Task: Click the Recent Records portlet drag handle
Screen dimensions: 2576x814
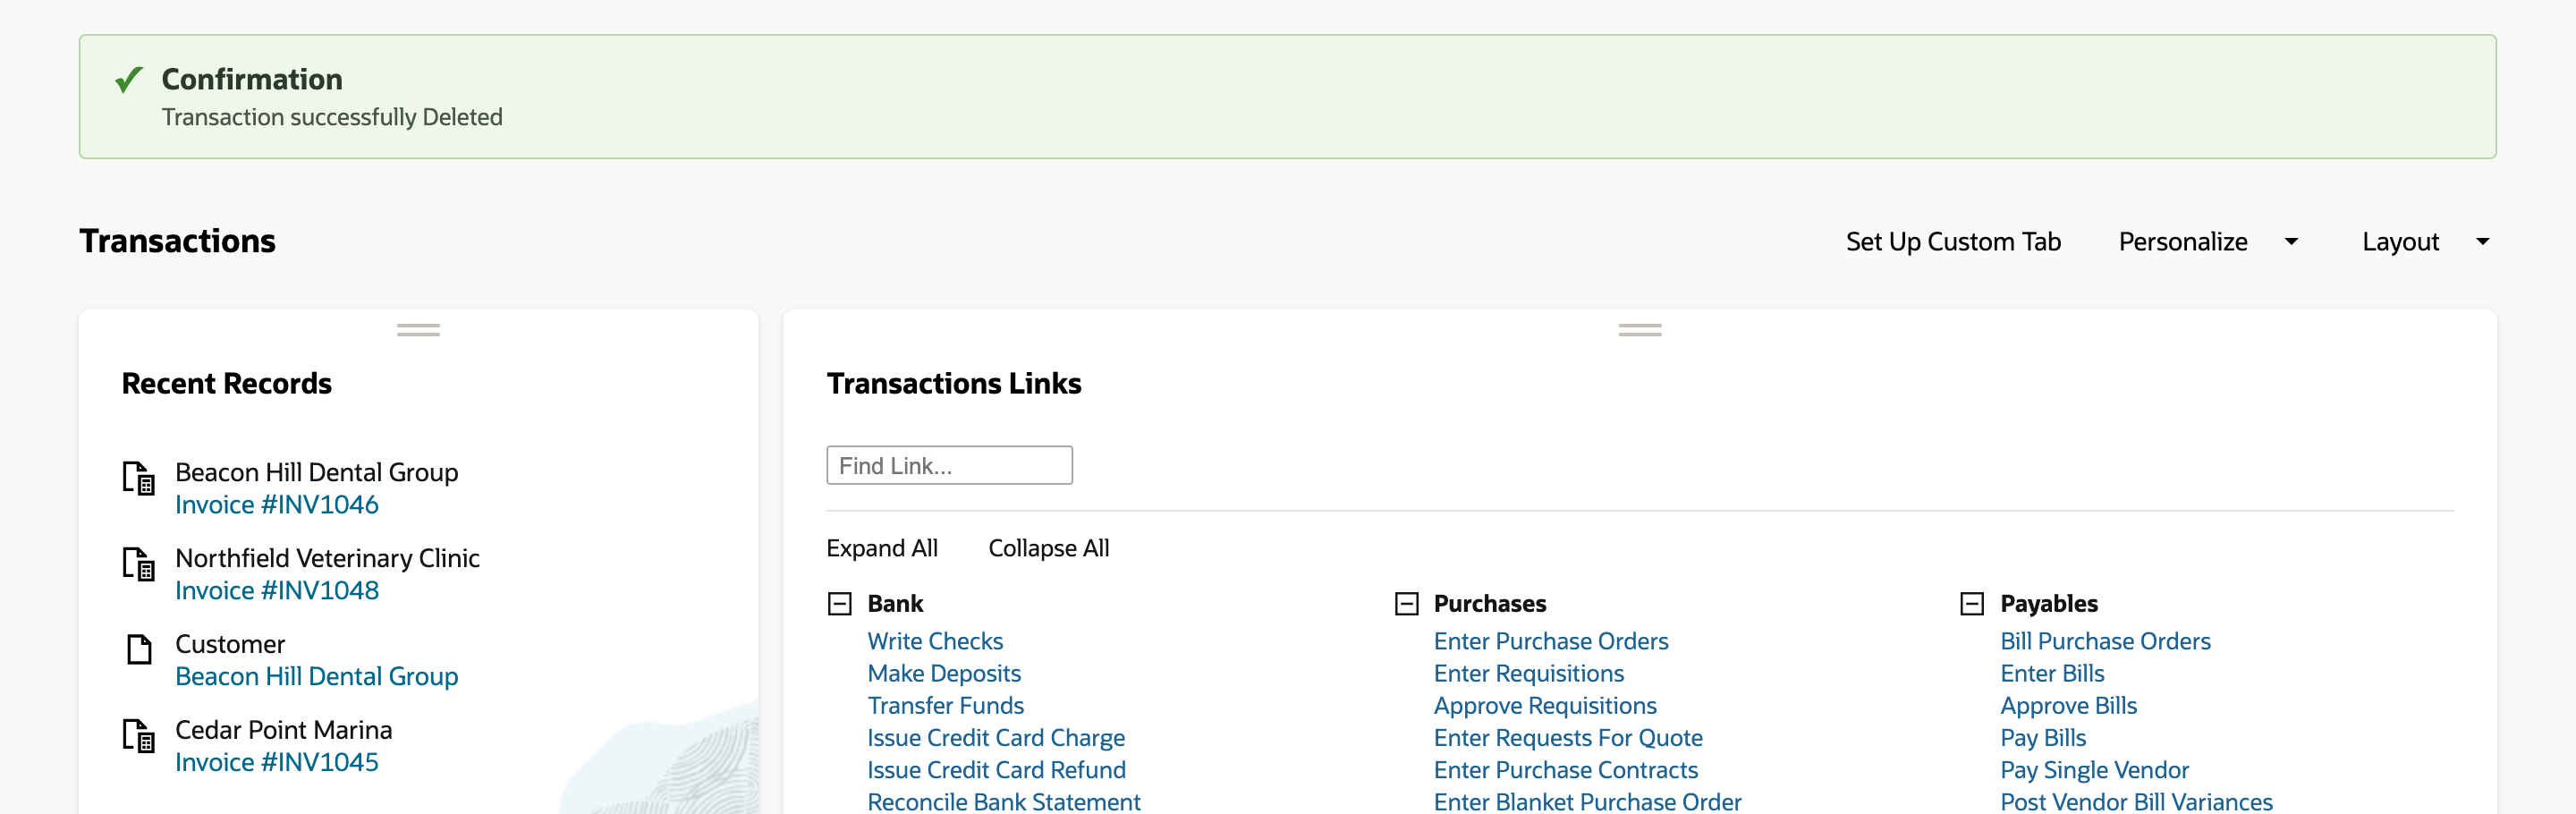Action: pos(418,330)
